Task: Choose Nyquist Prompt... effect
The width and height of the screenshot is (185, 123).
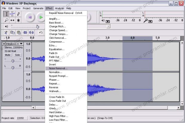Action: click(x=66, y=76)
